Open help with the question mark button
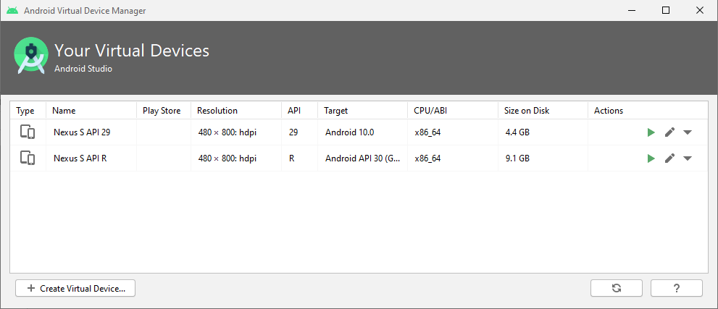Image resolution: width=718 pixels, height=309 pixels. [x=676, y=288]
